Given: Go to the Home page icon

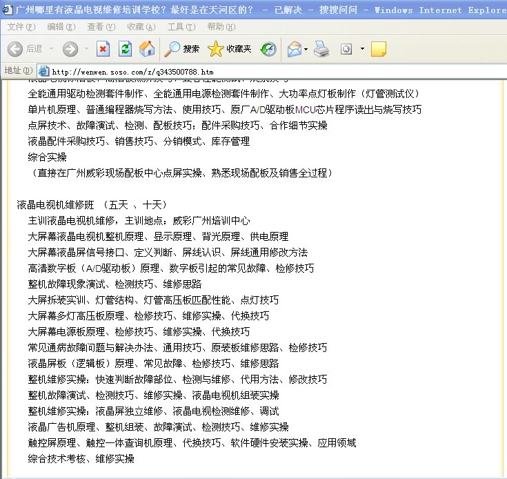Looking at the screenshot, I should 146,49.
